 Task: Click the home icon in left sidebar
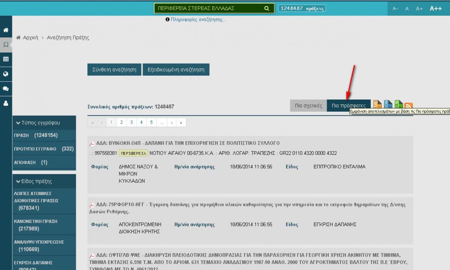(6, 30)
